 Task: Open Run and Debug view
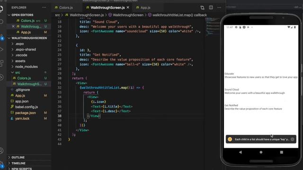(x=1, y=50)
